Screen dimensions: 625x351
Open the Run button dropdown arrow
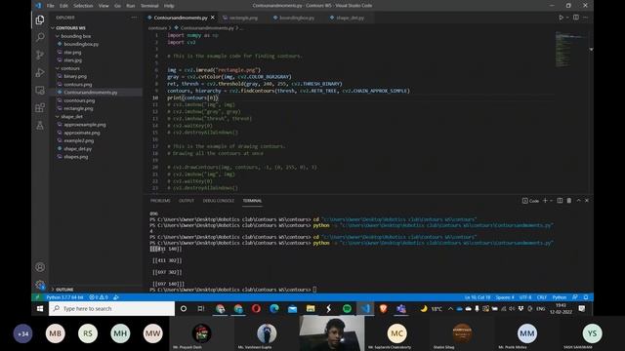click(567, 18)
